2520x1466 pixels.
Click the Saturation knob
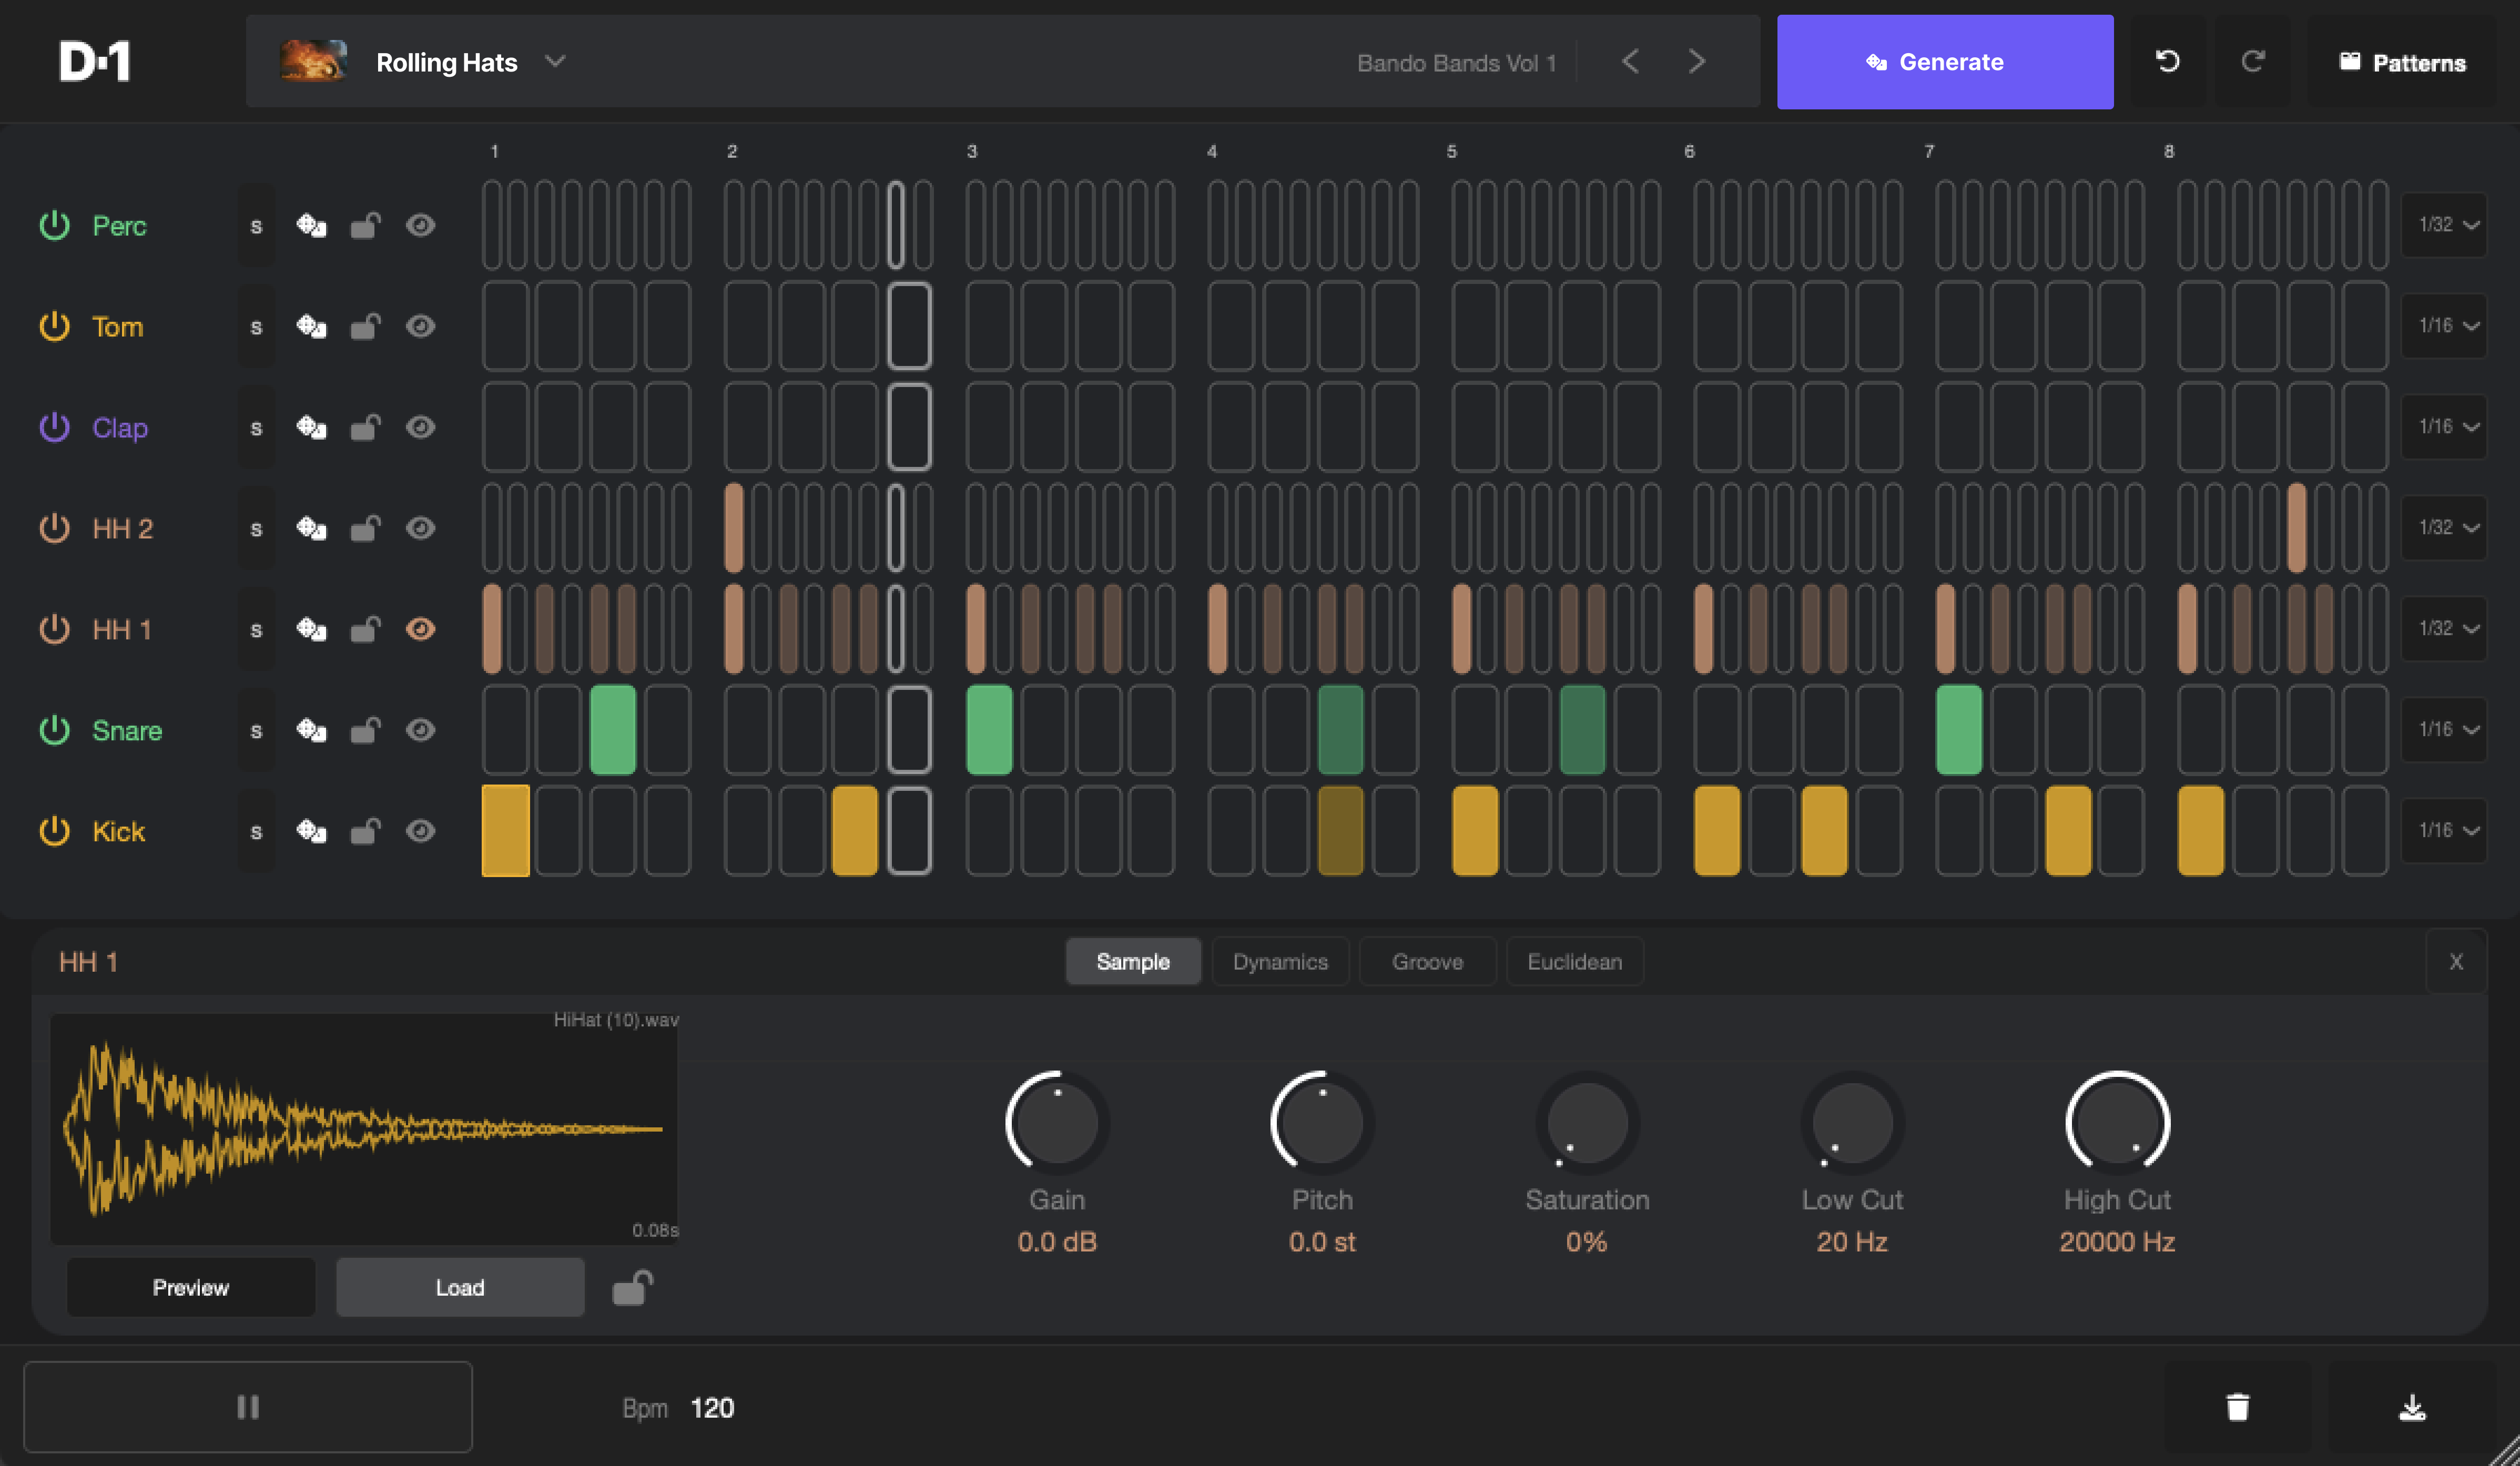click(1586, 1123)
